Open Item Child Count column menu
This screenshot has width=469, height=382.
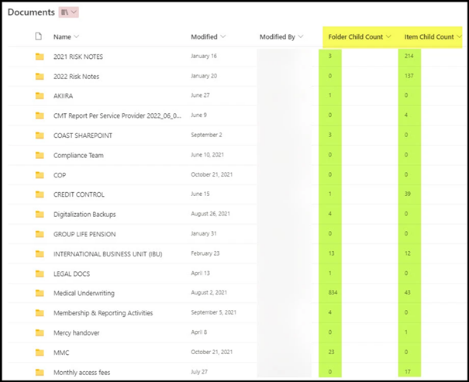click(x=459, y=36)
